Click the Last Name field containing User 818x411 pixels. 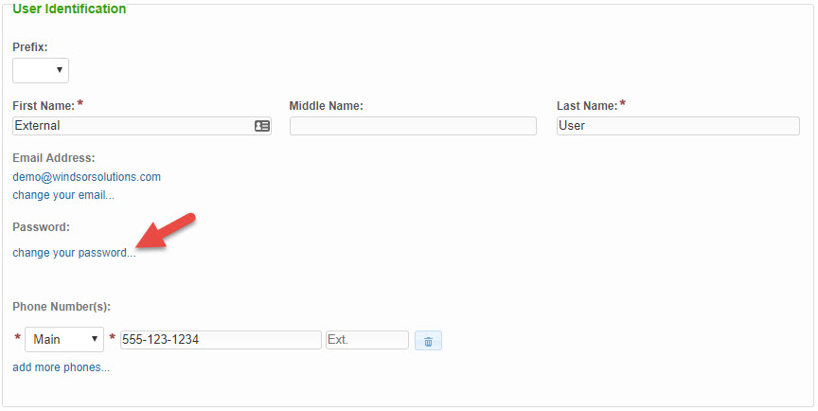(x=678, y=126)
